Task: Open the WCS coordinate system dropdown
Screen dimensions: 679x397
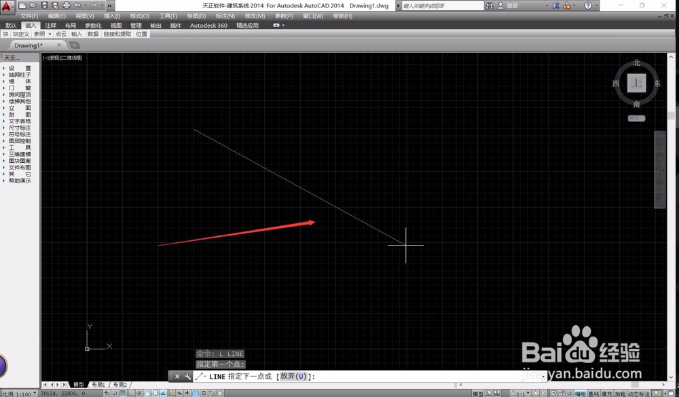Action: pos(637,118)
